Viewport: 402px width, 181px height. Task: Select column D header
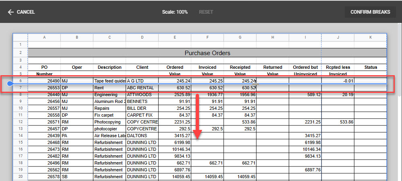tap(142, 37)
